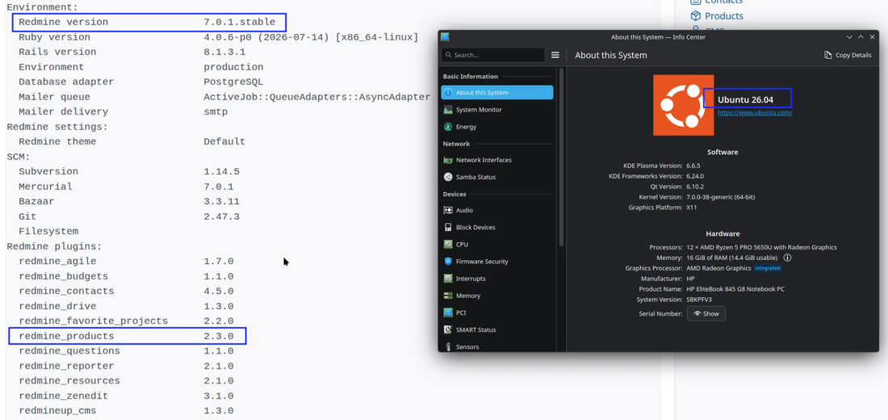888x420 pixels.
Task: Close the Info Center window
Action: [x=873, y=37]
